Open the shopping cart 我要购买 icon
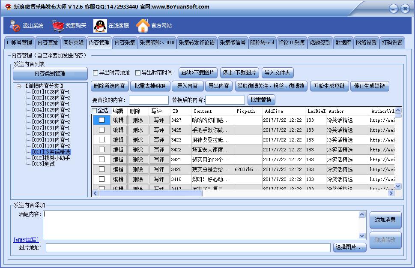415x268 pixels. pos(58,26)
